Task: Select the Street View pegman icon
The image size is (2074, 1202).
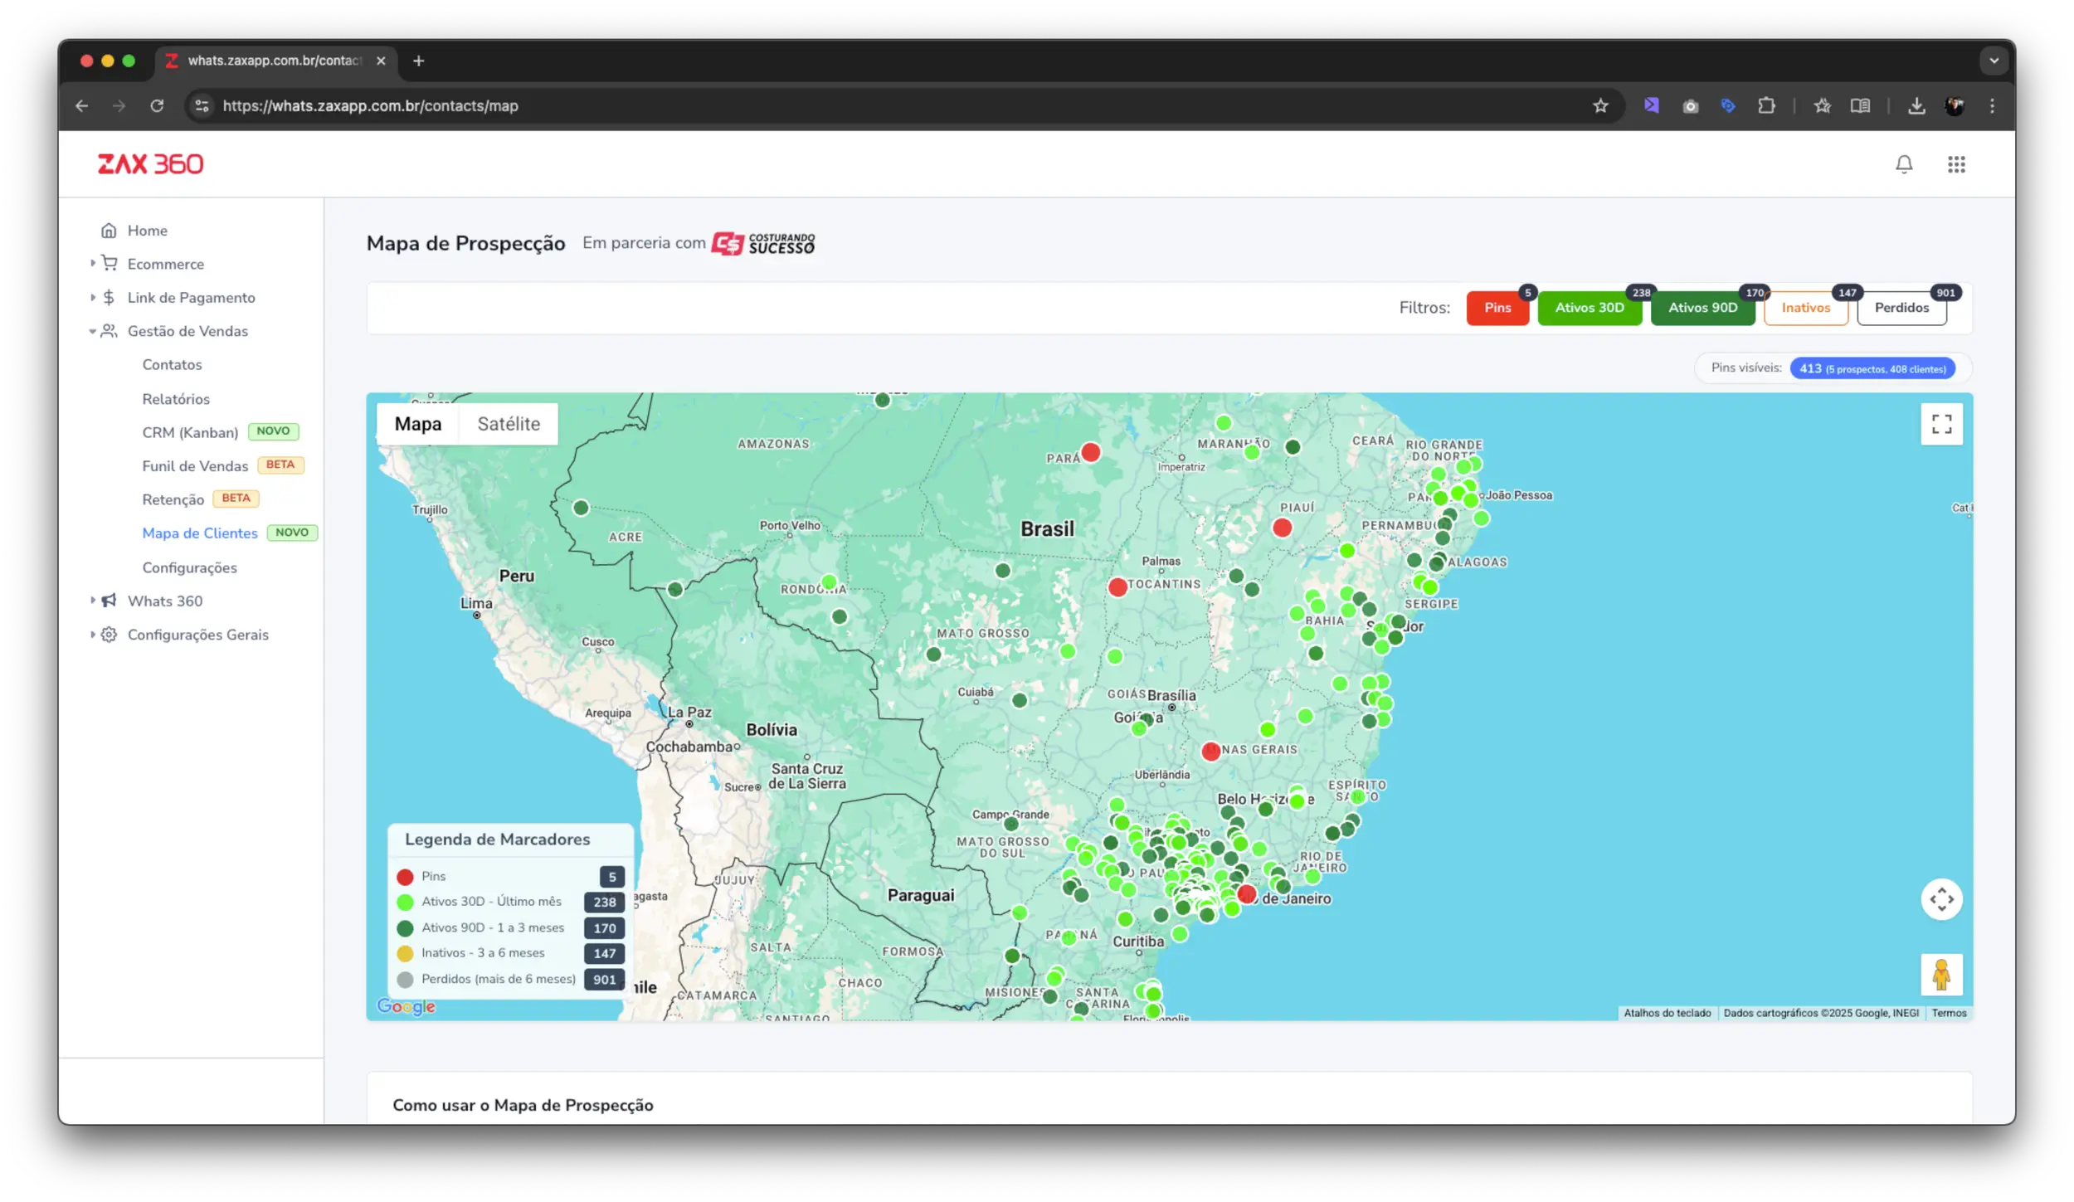Action: 1941,975
